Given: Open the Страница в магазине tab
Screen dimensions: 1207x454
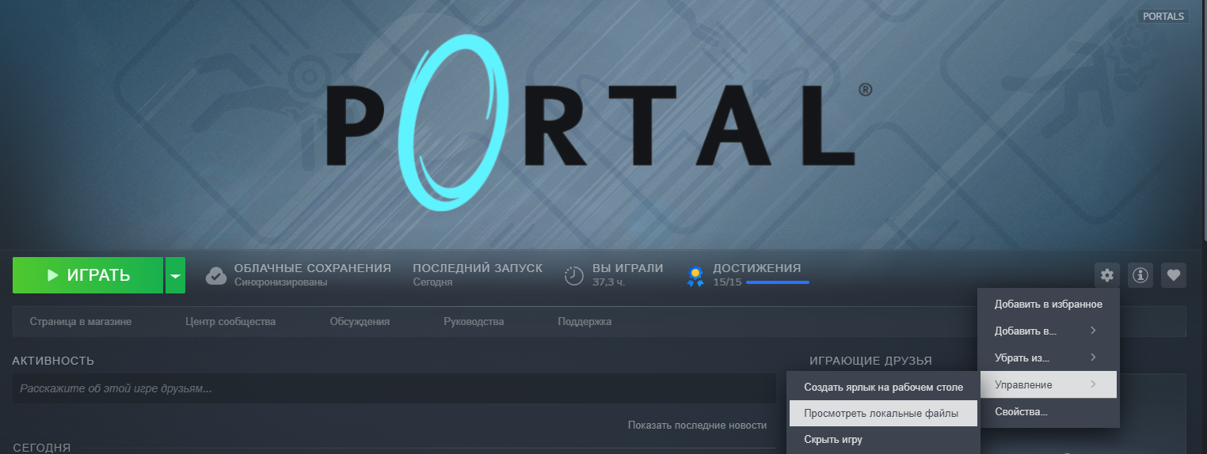Looking at the screenshot, I should coord(81,322).
